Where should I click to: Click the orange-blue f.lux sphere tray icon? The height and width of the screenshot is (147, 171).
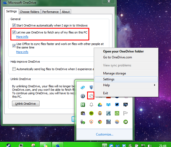[117, 122]
